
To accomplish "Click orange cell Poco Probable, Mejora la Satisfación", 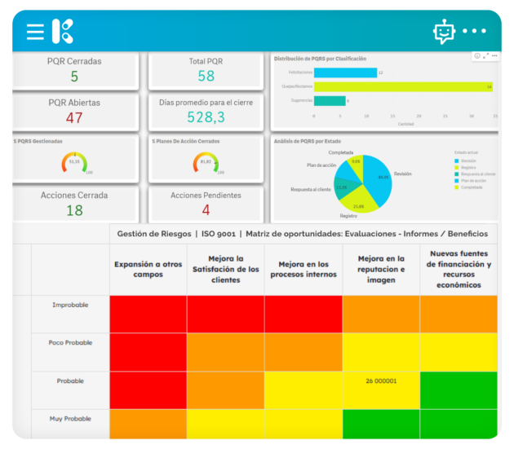I will point(226,352).
